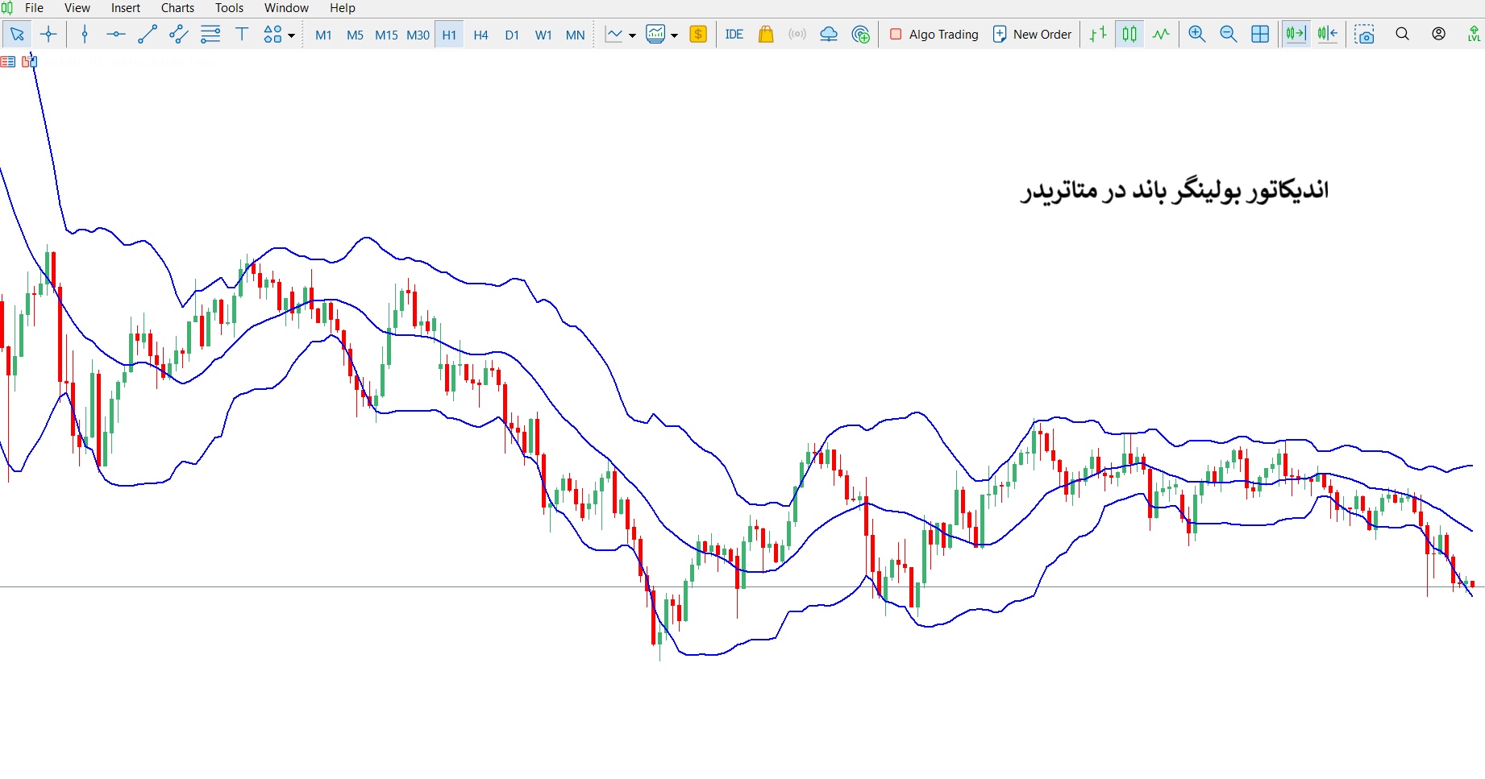Click the Persian Bollinger Band title text
Viewport: 1485px width, 779px height.
[x=1175, y=191]
